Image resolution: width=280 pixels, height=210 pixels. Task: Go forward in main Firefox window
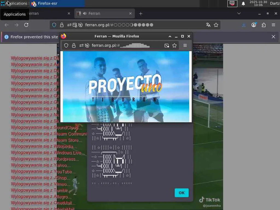(x=16, y=25)
